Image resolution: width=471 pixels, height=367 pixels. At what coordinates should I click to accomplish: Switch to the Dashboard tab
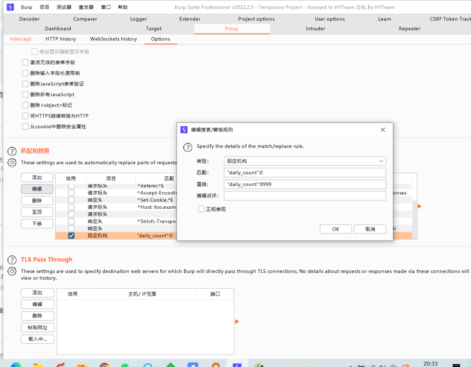point(58,28)
